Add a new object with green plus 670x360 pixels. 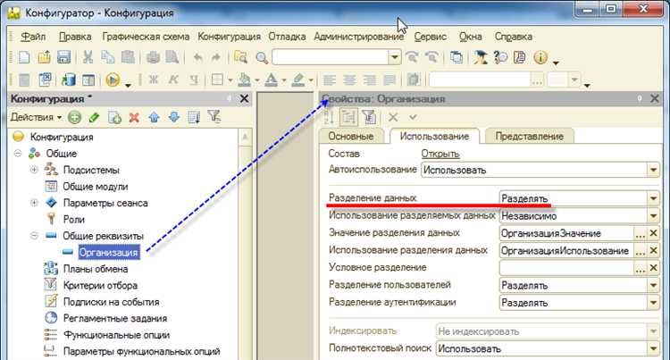click(75, 117)
